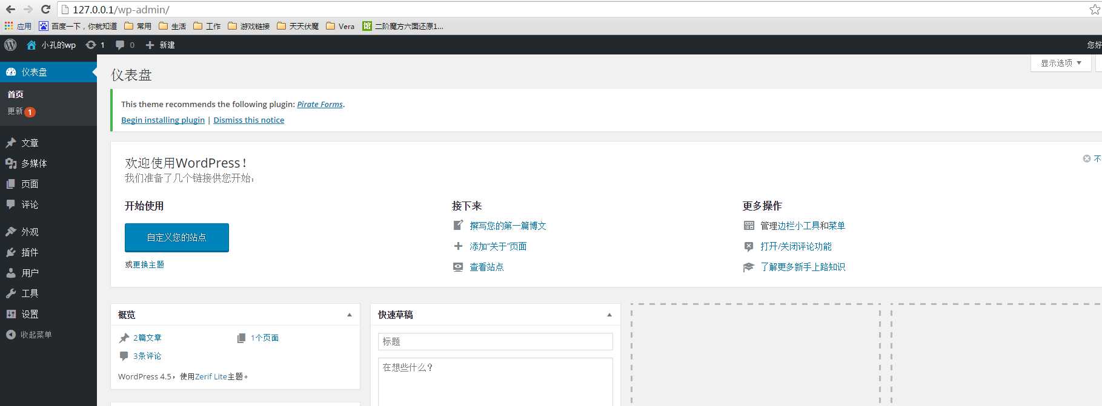
Task: Click 打开/关闭评论功能 link
Action: (x=796, y=246)
